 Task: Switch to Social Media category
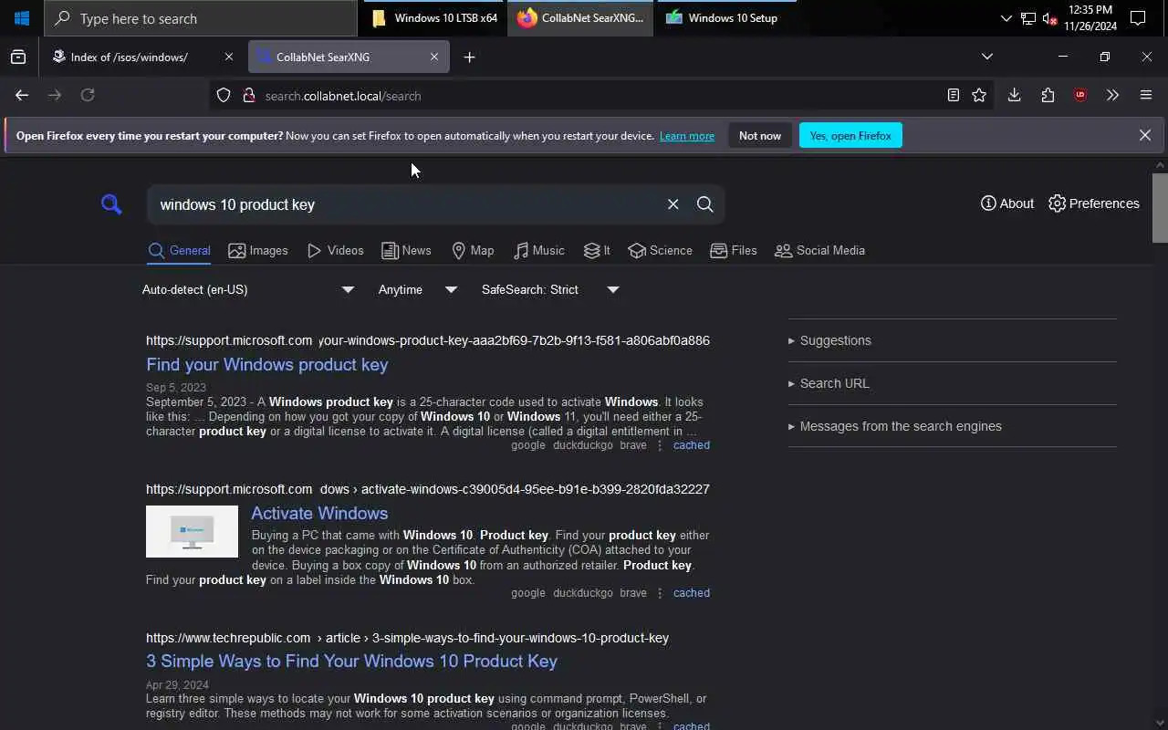[x=819, y=251]
